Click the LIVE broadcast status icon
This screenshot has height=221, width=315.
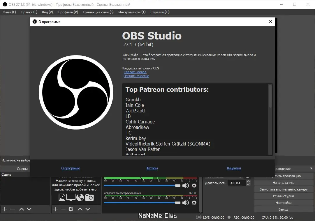click(x=199, y=218)
